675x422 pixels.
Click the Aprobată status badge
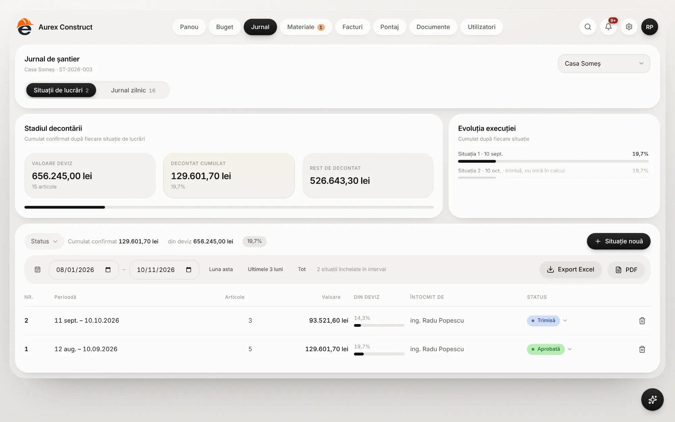546,349
